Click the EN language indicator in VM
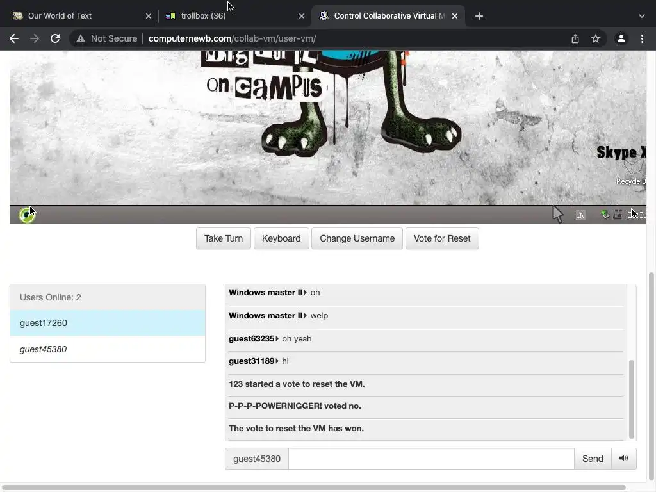Image resolution: width=656 pixels, height=492 pixels. point(580,215)
